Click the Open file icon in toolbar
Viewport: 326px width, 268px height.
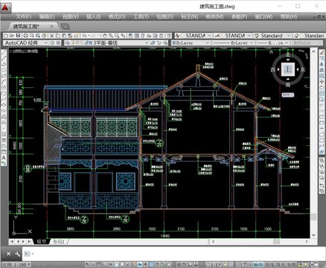pyautogui.click(x=12, y=36)
